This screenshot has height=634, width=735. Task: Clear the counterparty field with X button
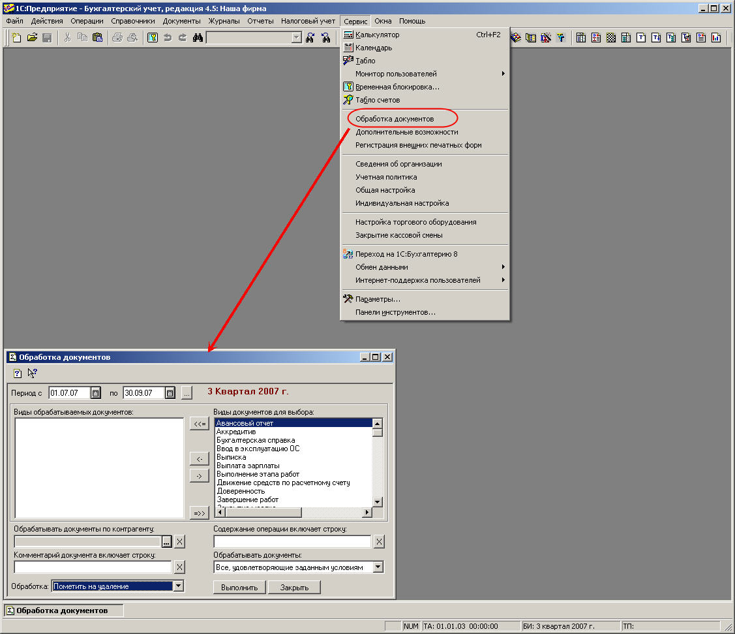coord(180,541)
